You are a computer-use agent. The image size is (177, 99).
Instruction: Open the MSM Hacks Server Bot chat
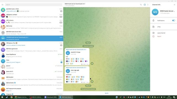point(32,33)
